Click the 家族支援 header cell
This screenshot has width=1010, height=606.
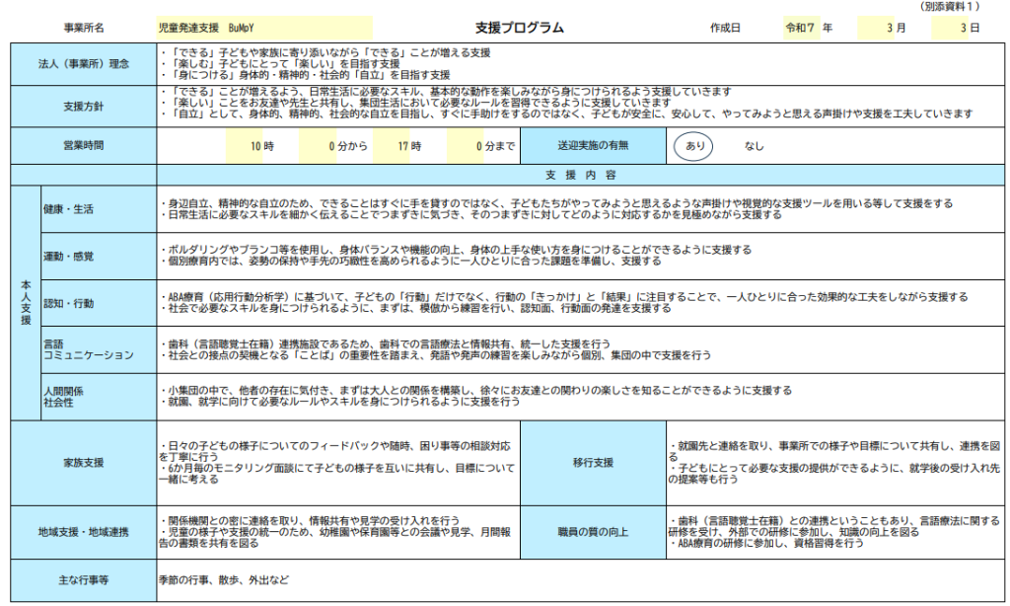[x=83, y=462]
